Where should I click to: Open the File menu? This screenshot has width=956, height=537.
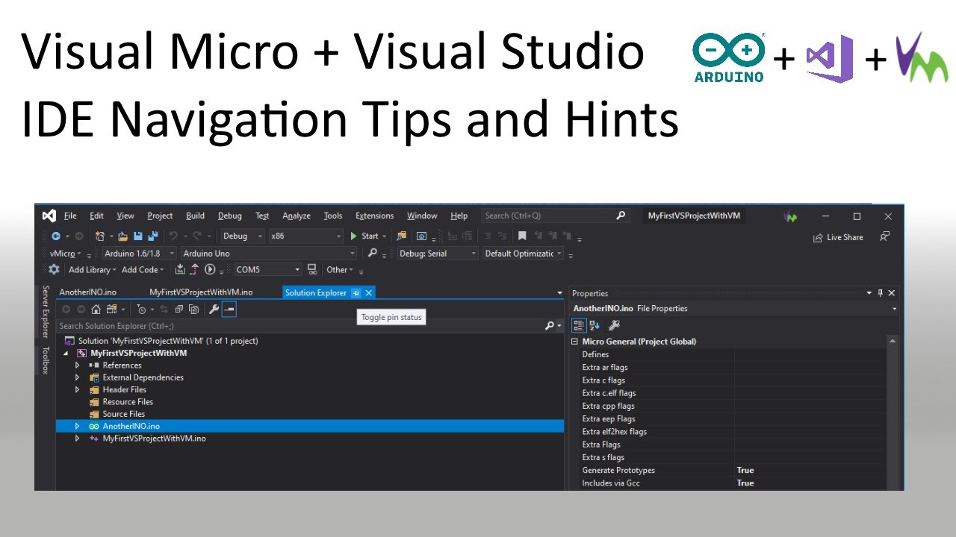point(70,216)
